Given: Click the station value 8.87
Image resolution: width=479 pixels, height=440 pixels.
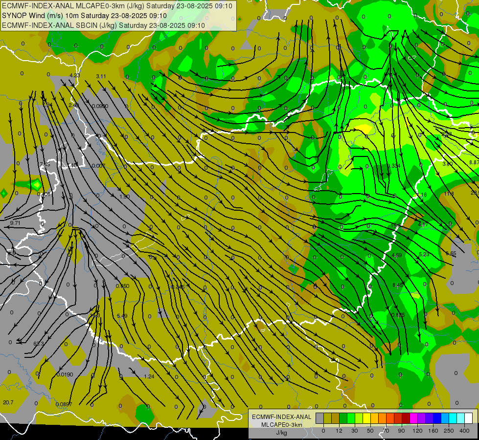Looking at the screenshot, I should coord(474,162).
